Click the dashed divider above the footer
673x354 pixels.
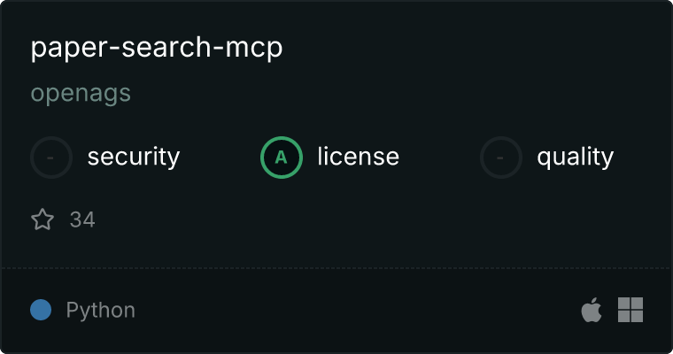point(336,268)
